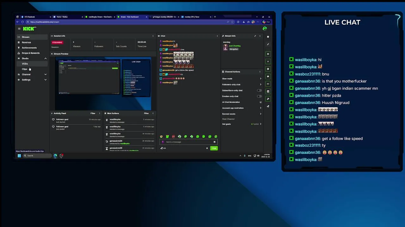Open the green profile avatar at top right
This screenshot has width=405, height=227.
pos(265,29)
